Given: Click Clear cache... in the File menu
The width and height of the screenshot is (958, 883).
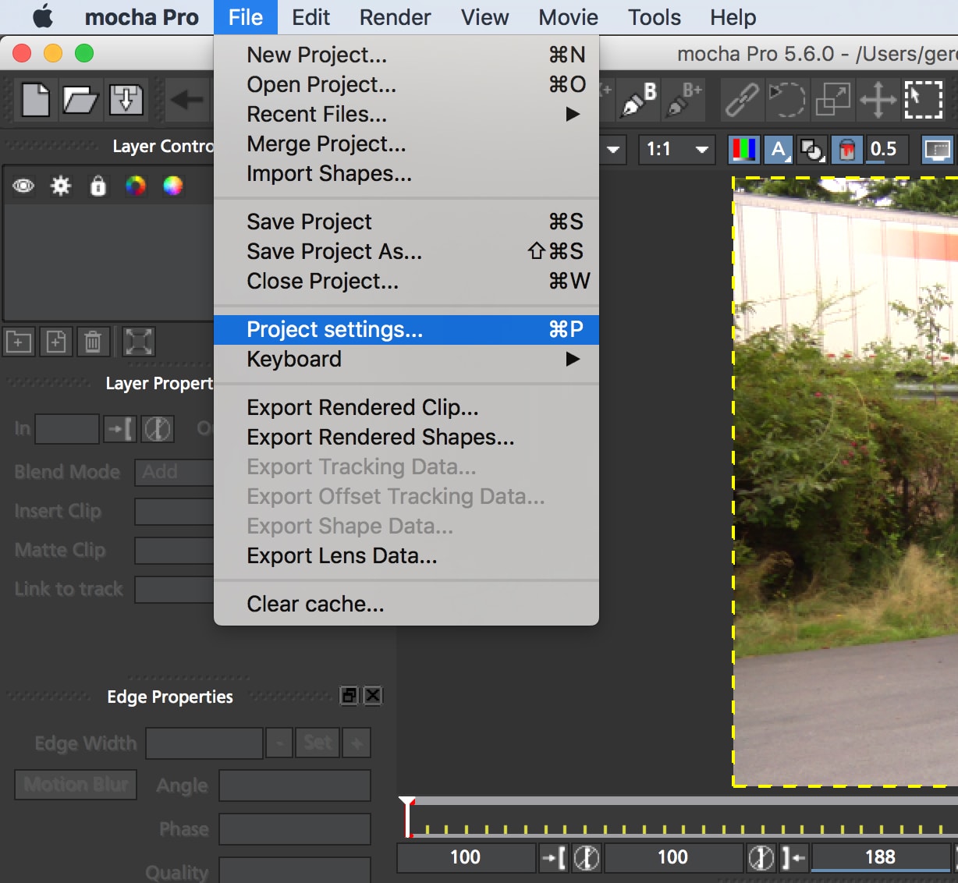Looking at the screenshot, I should click(x=315, y=605).
